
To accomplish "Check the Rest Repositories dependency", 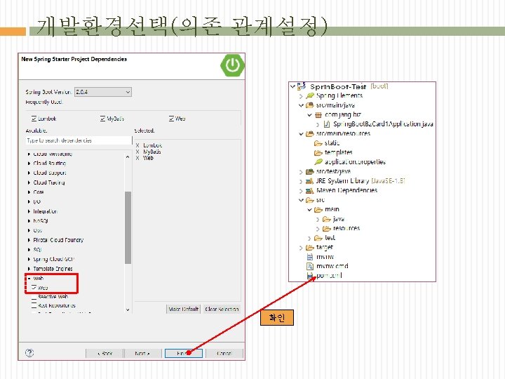I will (34, 305).
